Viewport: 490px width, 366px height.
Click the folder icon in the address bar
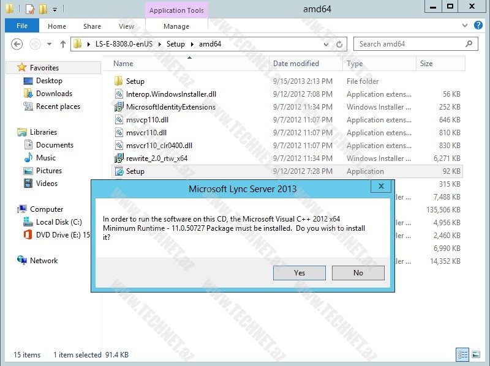click(x=77, y=43)
